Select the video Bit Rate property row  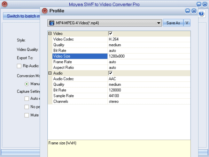point(121,51)
